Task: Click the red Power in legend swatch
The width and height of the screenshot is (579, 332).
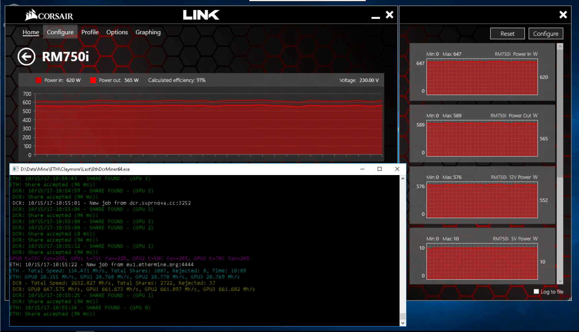Action: 38,80
